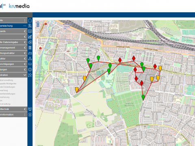This screenshot has height=146, width=195.
Task: Select the menu label ending 'erinformation'
Action: [x=7, y=115]
